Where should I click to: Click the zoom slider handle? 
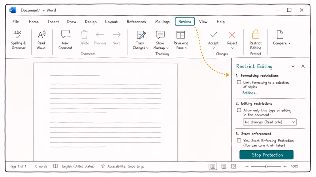[x=266, y=166]
